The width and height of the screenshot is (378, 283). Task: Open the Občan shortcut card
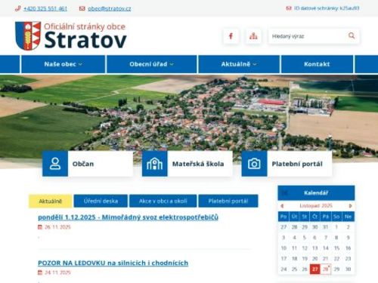click(88, 164)
